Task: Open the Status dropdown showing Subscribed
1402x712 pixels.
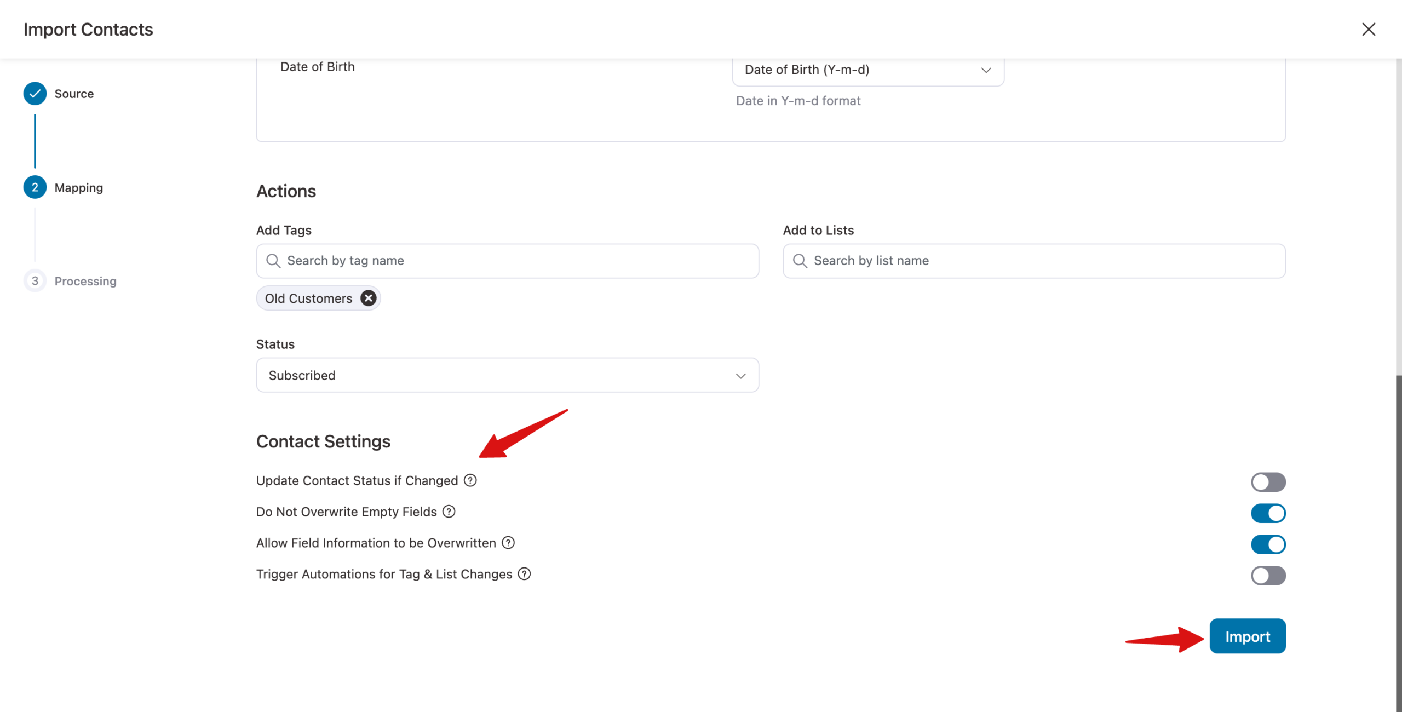Action: point(507,375)
